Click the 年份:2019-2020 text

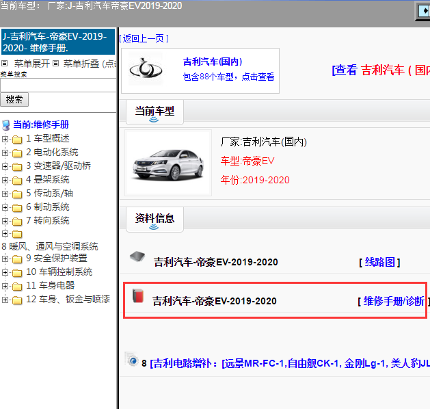pyautogui.click(x=255, y=180)
